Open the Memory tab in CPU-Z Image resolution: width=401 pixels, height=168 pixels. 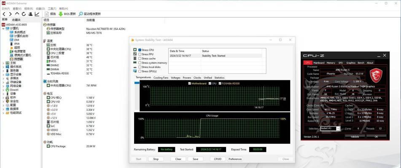pyautogui.click(x=331, y=63)
